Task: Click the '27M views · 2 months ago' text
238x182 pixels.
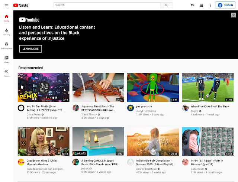Action: 42,118
